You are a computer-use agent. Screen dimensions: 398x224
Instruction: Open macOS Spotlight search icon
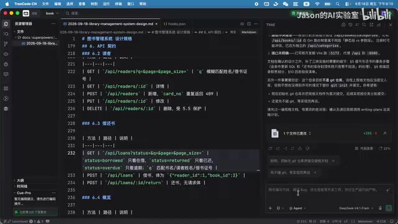tap(337, 4)
